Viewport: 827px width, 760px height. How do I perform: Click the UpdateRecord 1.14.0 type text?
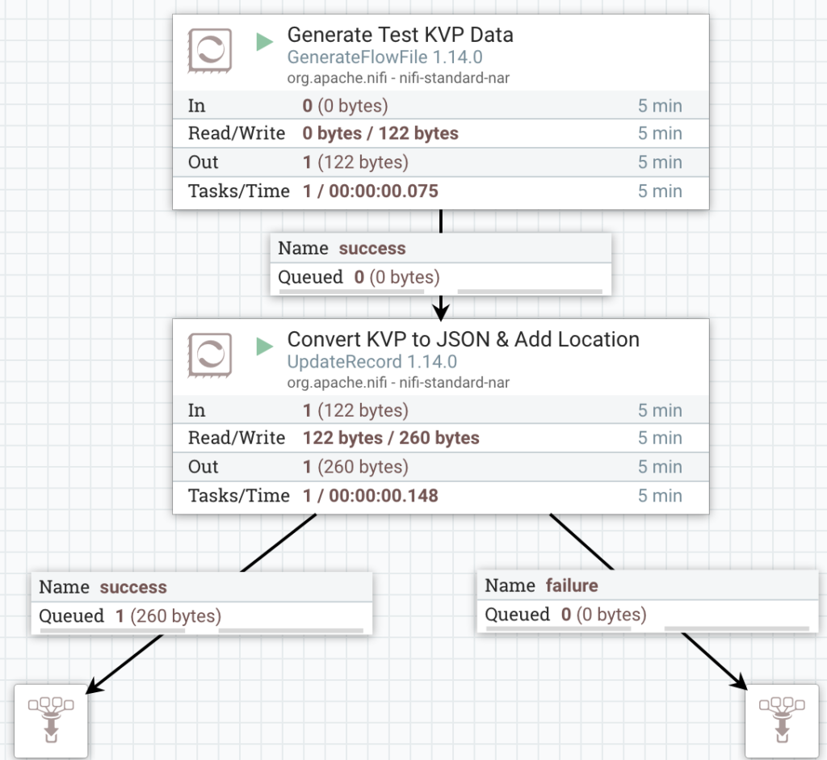tap(372, 362)
